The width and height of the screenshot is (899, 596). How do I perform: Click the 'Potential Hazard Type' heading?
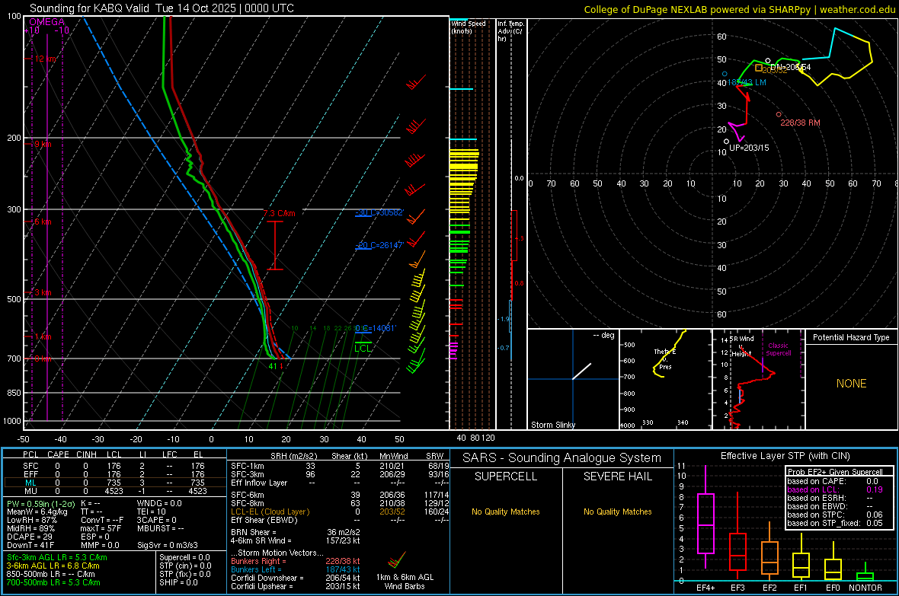point(851,337)
